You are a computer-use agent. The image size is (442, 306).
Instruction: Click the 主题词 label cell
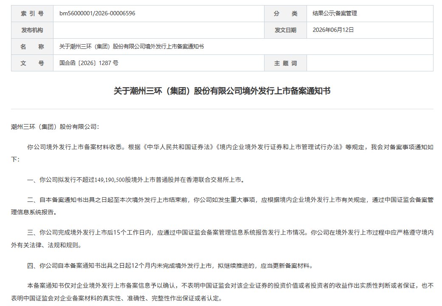coord(285,63)
